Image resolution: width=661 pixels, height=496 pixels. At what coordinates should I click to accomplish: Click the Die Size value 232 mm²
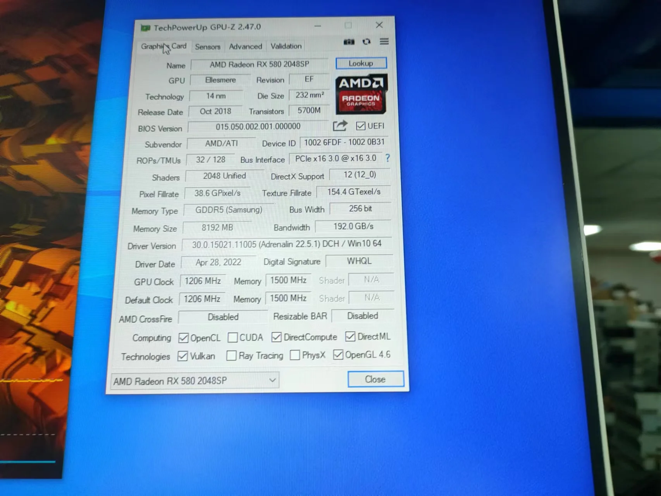coord(309,95)
